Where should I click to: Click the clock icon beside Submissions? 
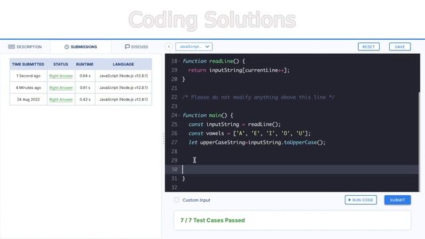[66, 46]
